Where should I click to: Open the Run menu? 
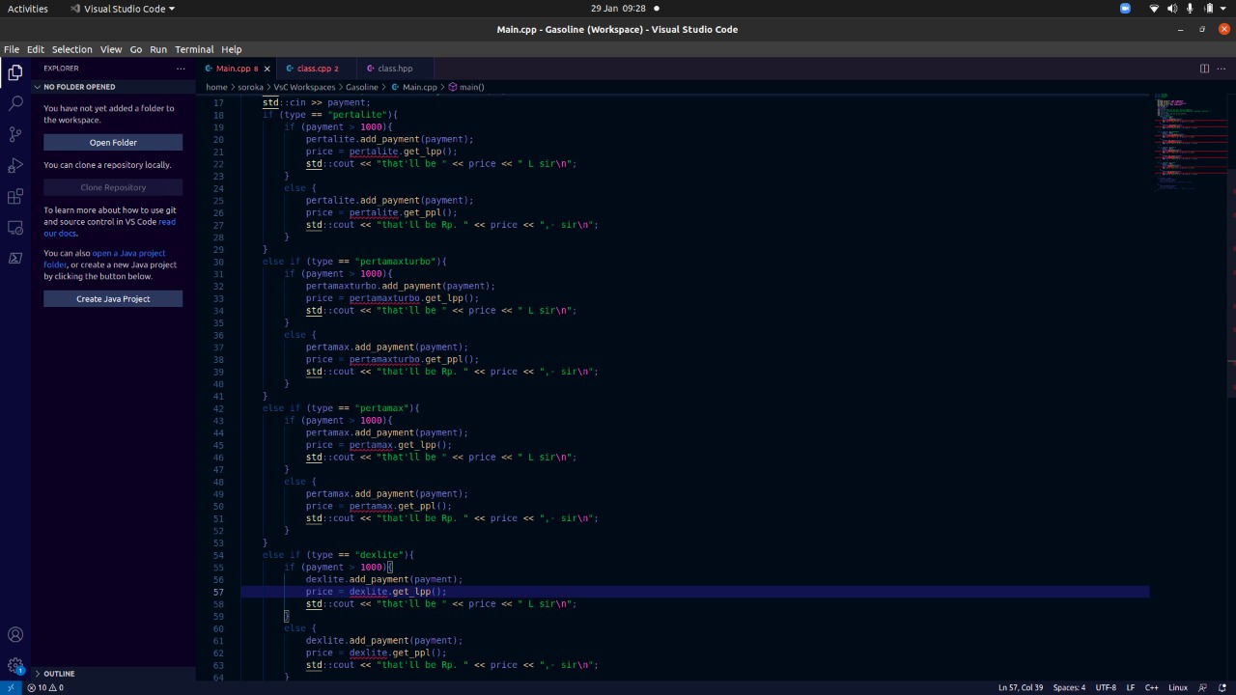158,49
